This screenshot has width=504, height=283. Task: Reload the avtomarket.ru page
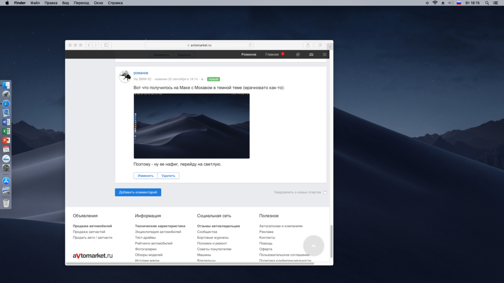coord(250,45)
